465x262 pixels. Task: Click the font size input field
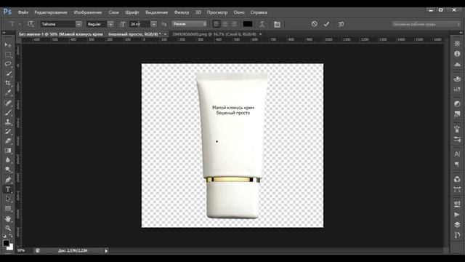coord(139,24)
